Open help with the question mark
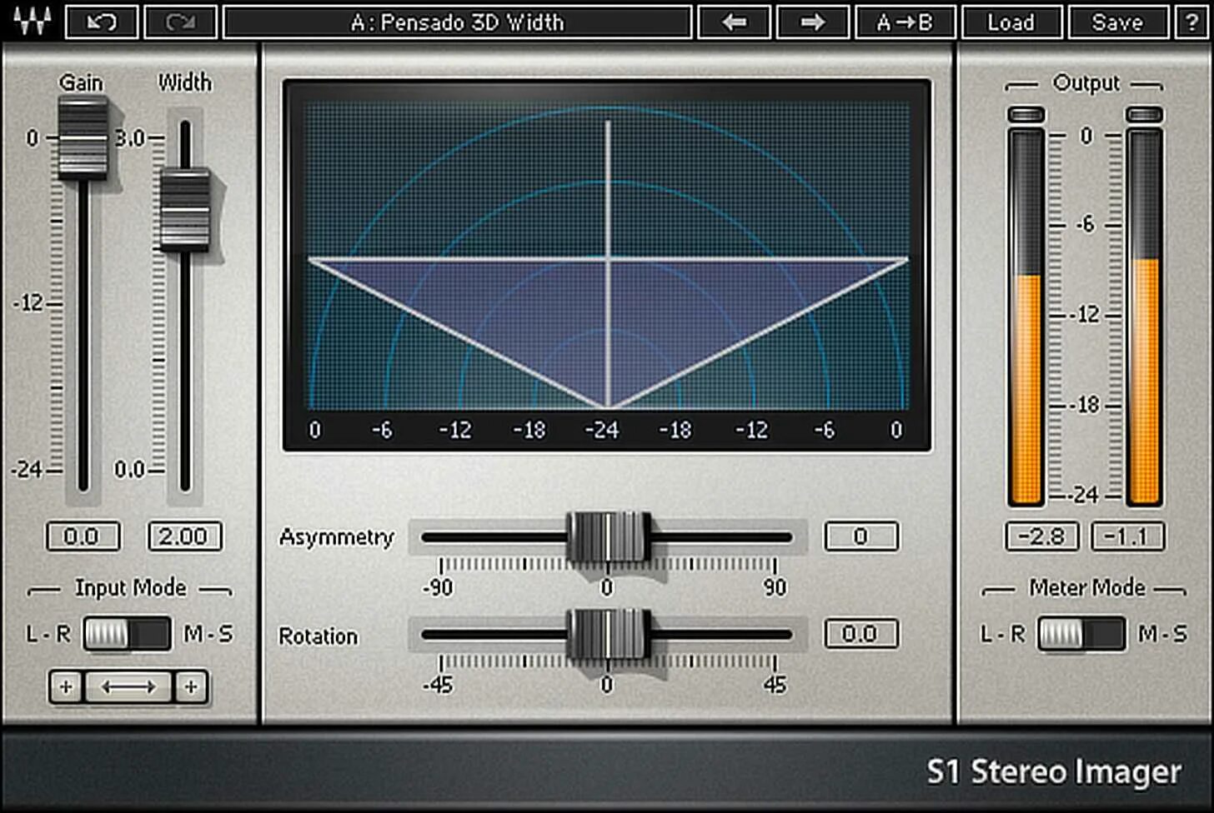The height and width of the screenshot is (813, 1214). [x=1191, y=22]
